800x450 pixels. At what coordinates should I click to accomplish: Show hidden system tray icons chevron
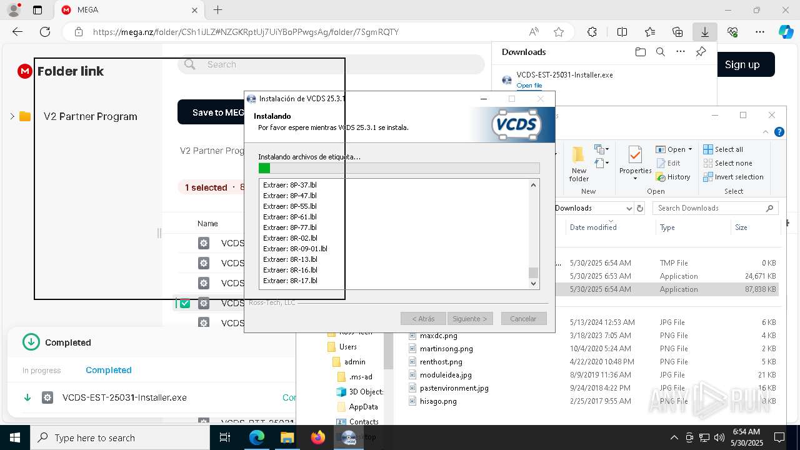[674, 437]
